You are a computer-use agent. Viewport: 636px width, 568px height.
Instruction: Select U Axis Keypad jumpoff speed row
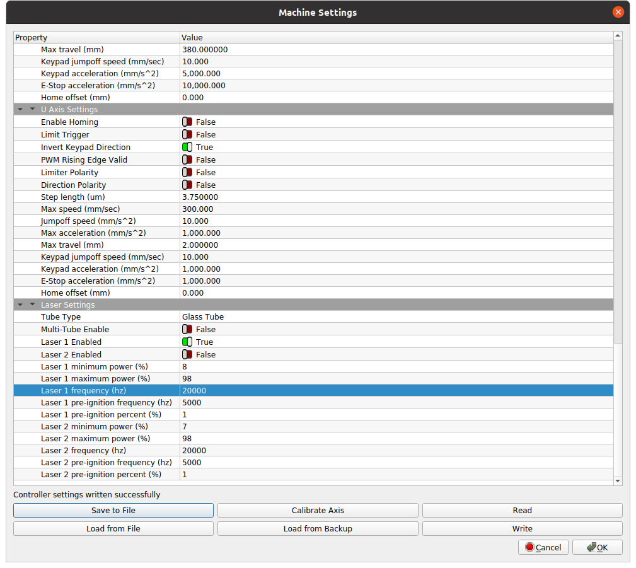coord(313,257)
